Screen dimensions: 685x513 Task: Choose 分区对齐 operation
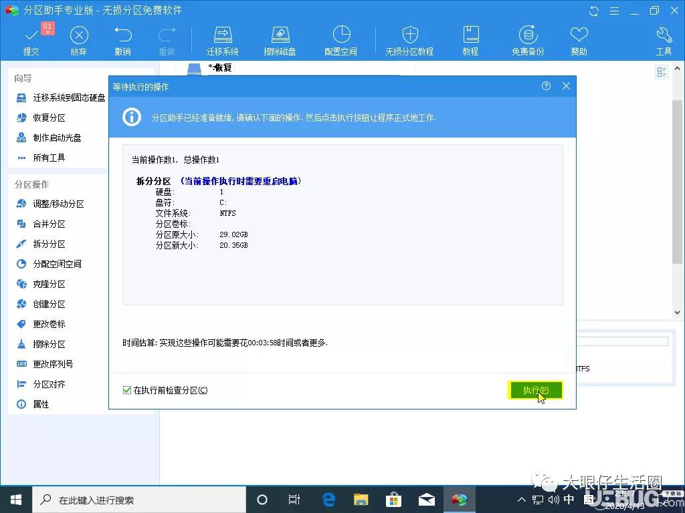[x=41, y=384]
